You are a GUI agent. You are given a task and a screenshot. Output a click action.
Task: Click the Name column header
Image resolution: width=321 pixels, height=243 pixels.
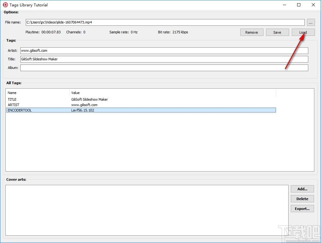click(38, 93)
